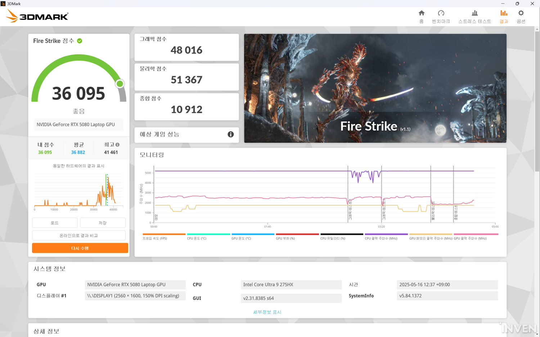Click the score distribution histogram chart
The width and height of the screenshot is (540, 337).
(x=79, y=191)
